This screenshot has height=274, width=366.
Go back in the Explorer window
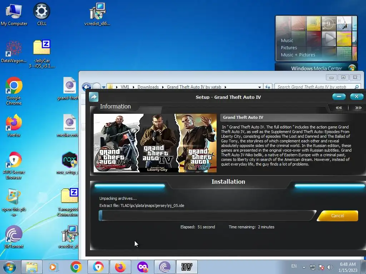pos(86,87)
